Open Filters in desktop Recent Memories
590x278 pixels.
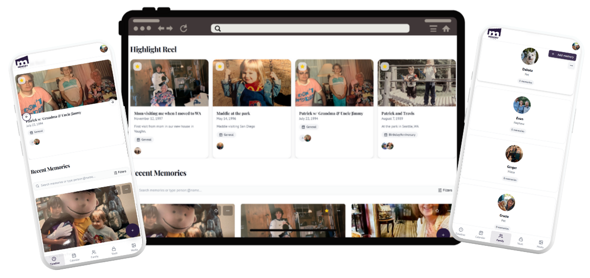coord(445,190)
